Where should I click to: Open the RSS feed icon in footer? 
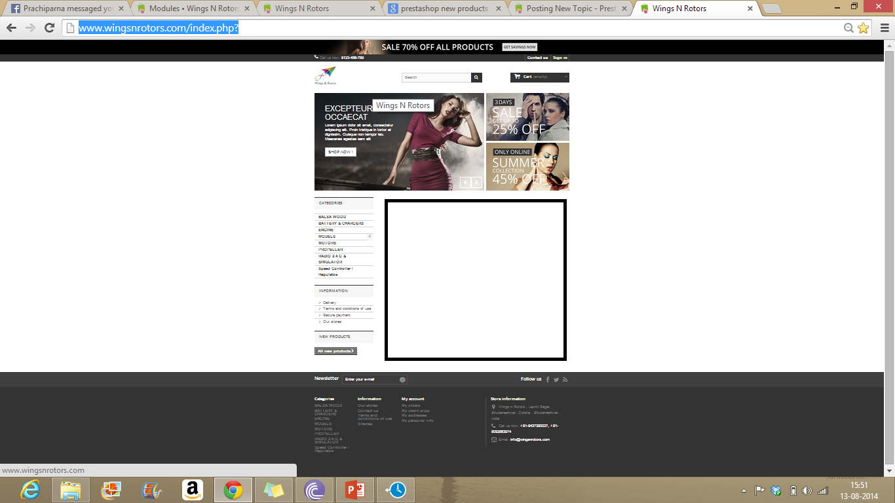[565, 380]
